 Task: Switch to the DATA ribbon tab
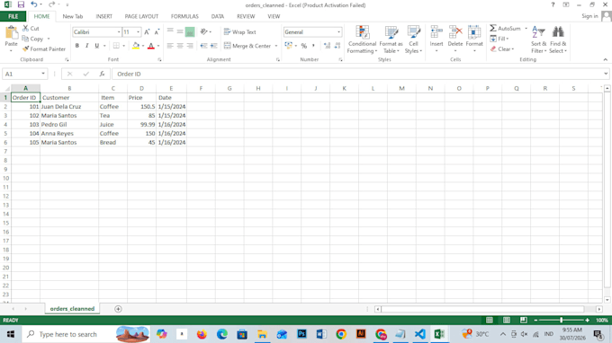218,16
